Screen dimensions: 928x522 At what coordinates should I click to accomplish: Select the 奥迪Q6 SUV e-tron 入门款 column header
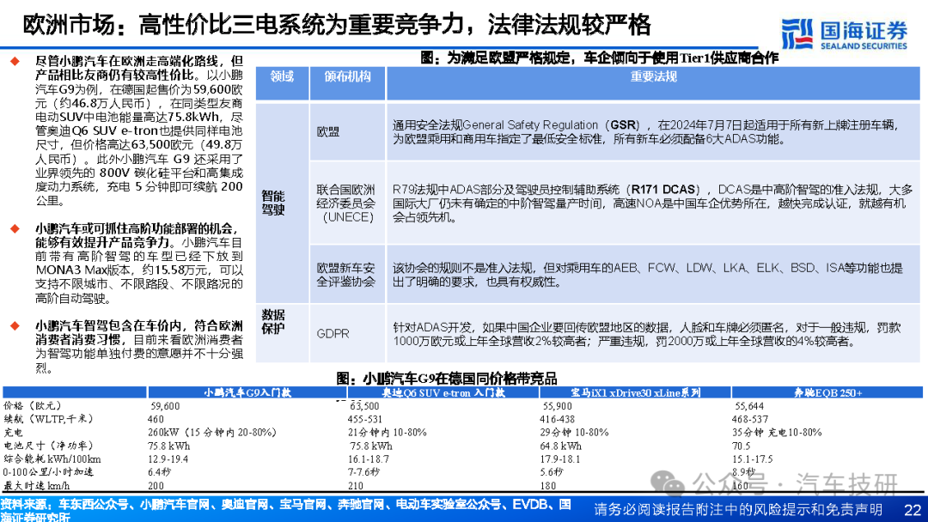(x=443, y=392)
